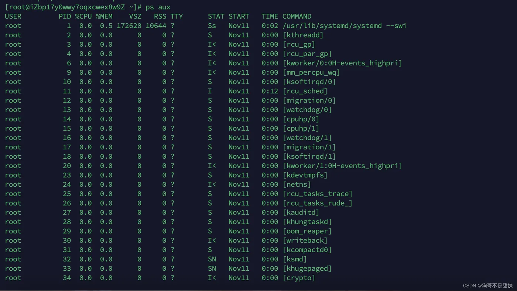Click the %CPU column header
This screenshot has height=291, width=517.
(83, 16)
